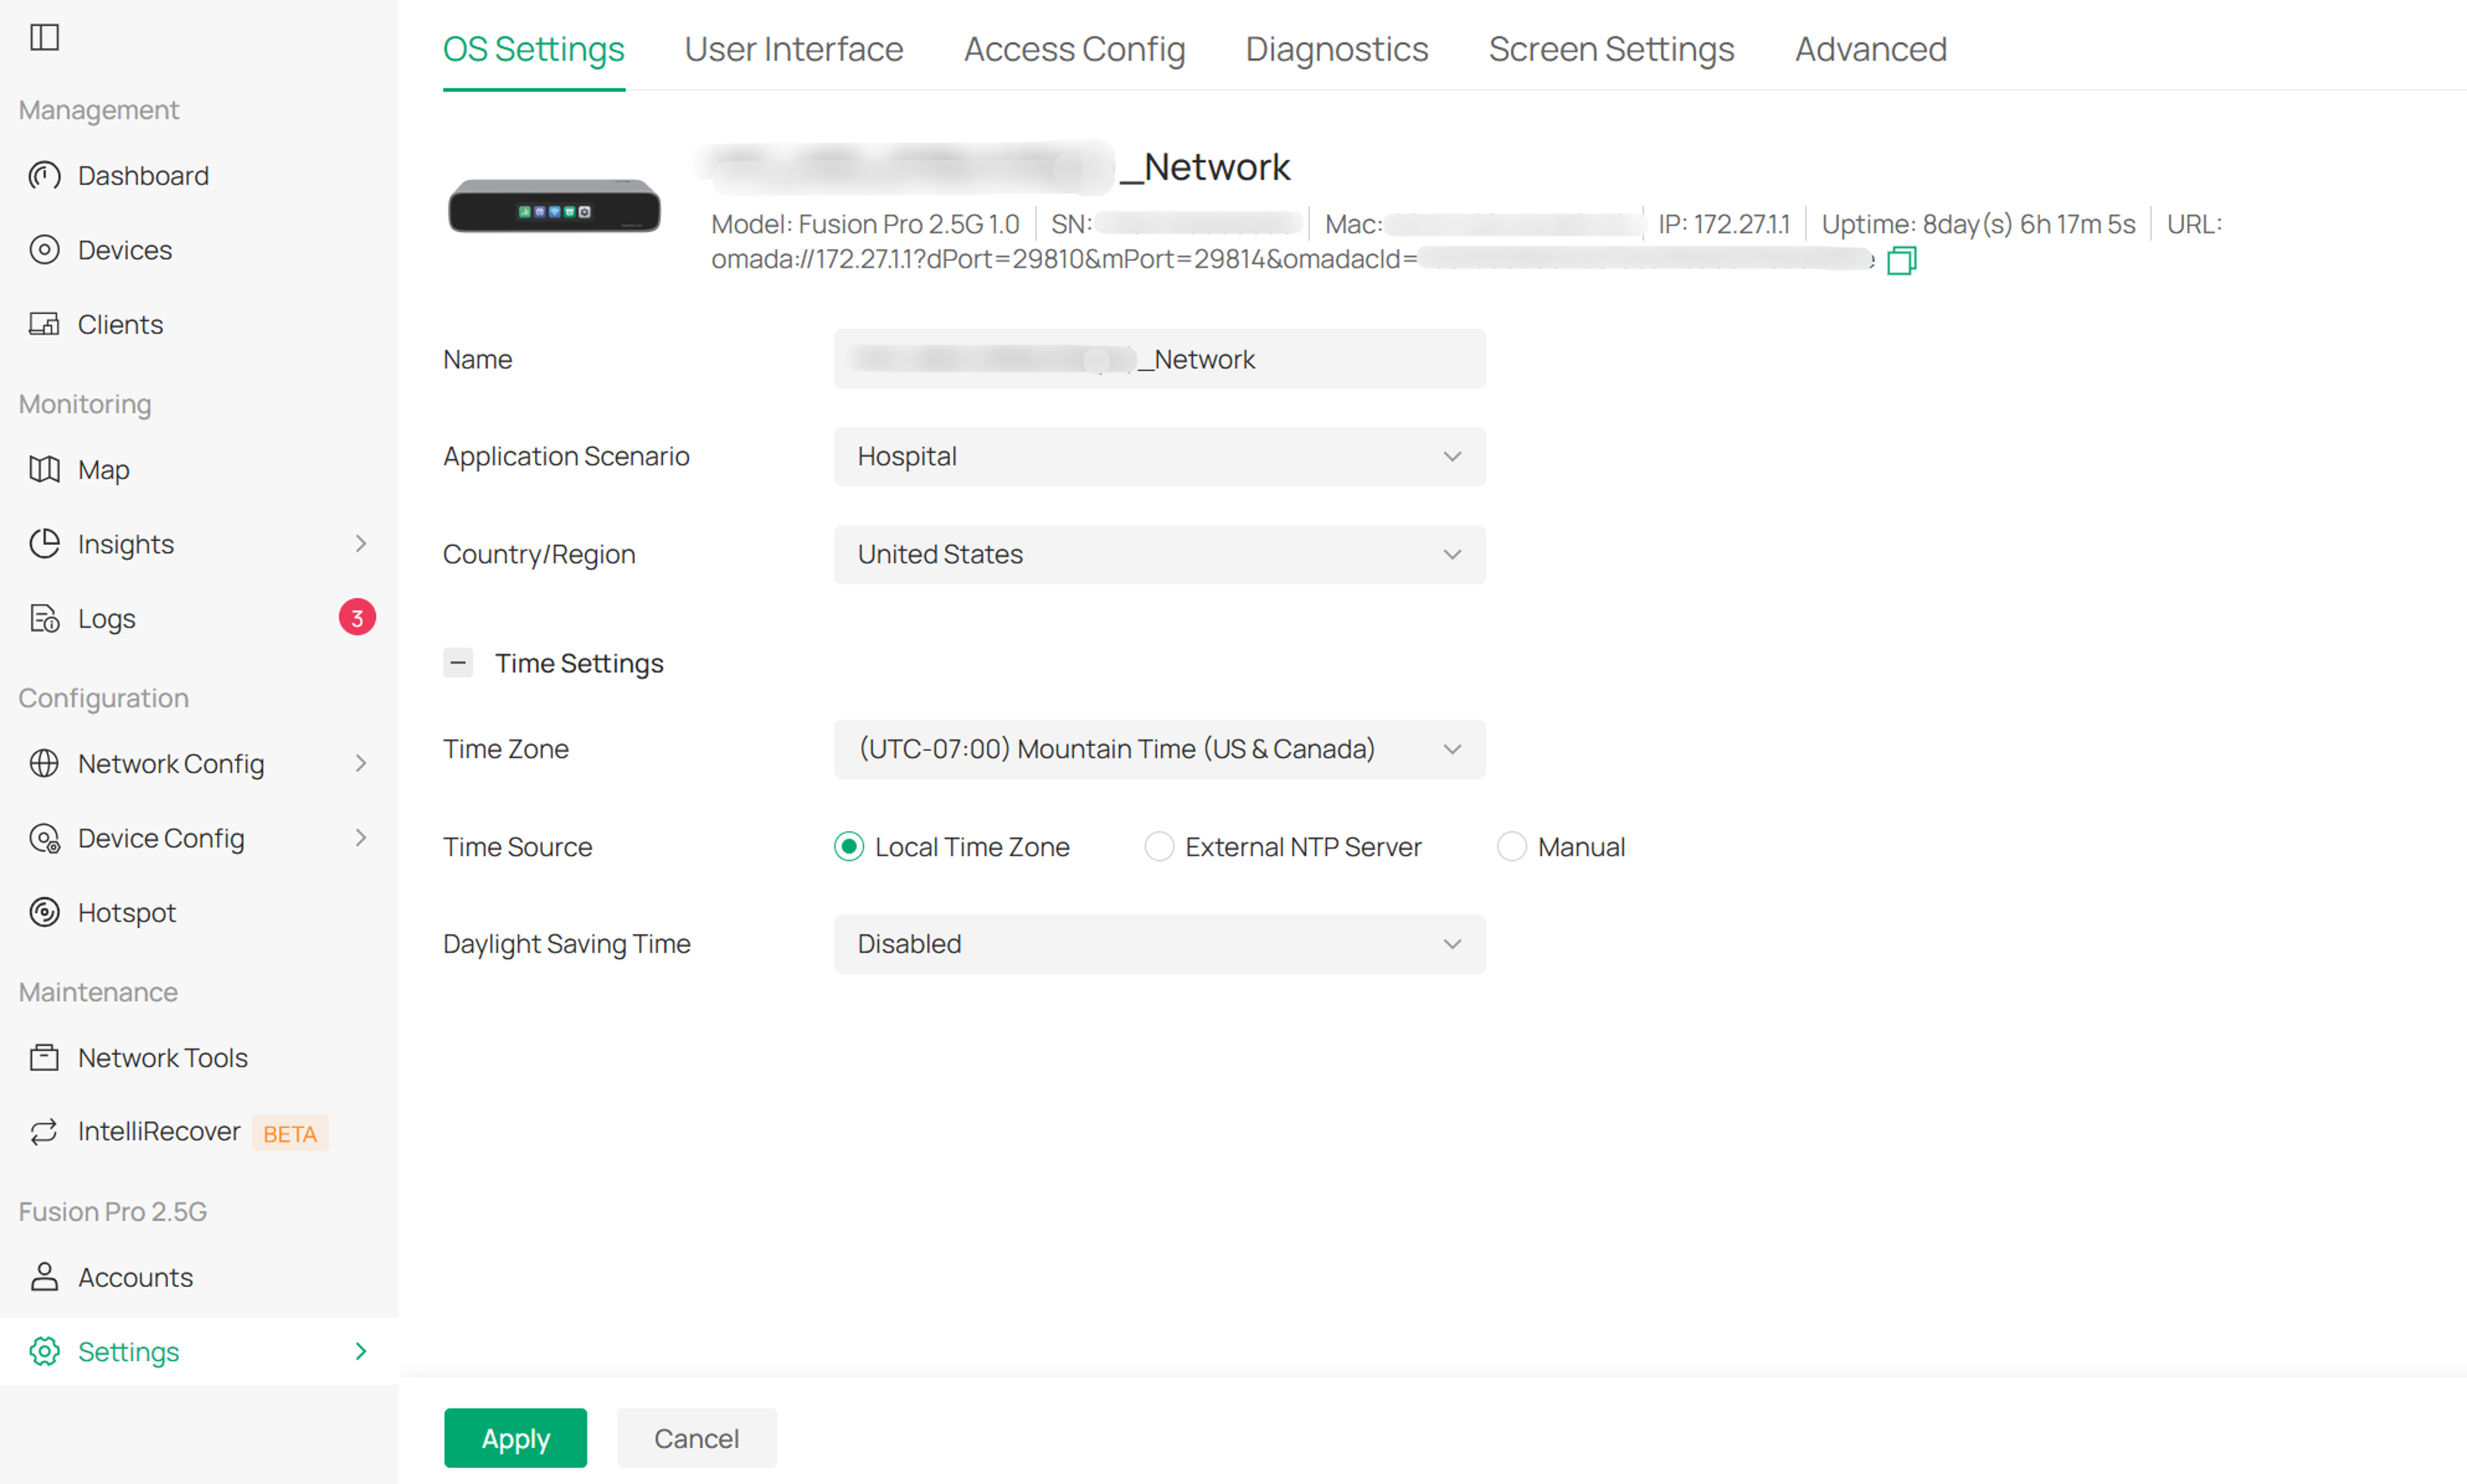Open the Map icon
This screenshot has width=2467, height=1484.
[x=44, y=469]
